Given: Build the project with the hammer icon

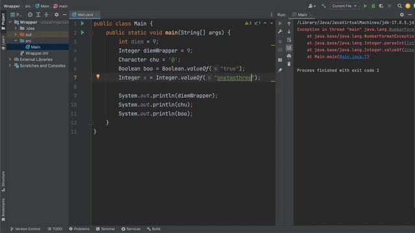Looking at the screenshot, I should coord(324,6).
